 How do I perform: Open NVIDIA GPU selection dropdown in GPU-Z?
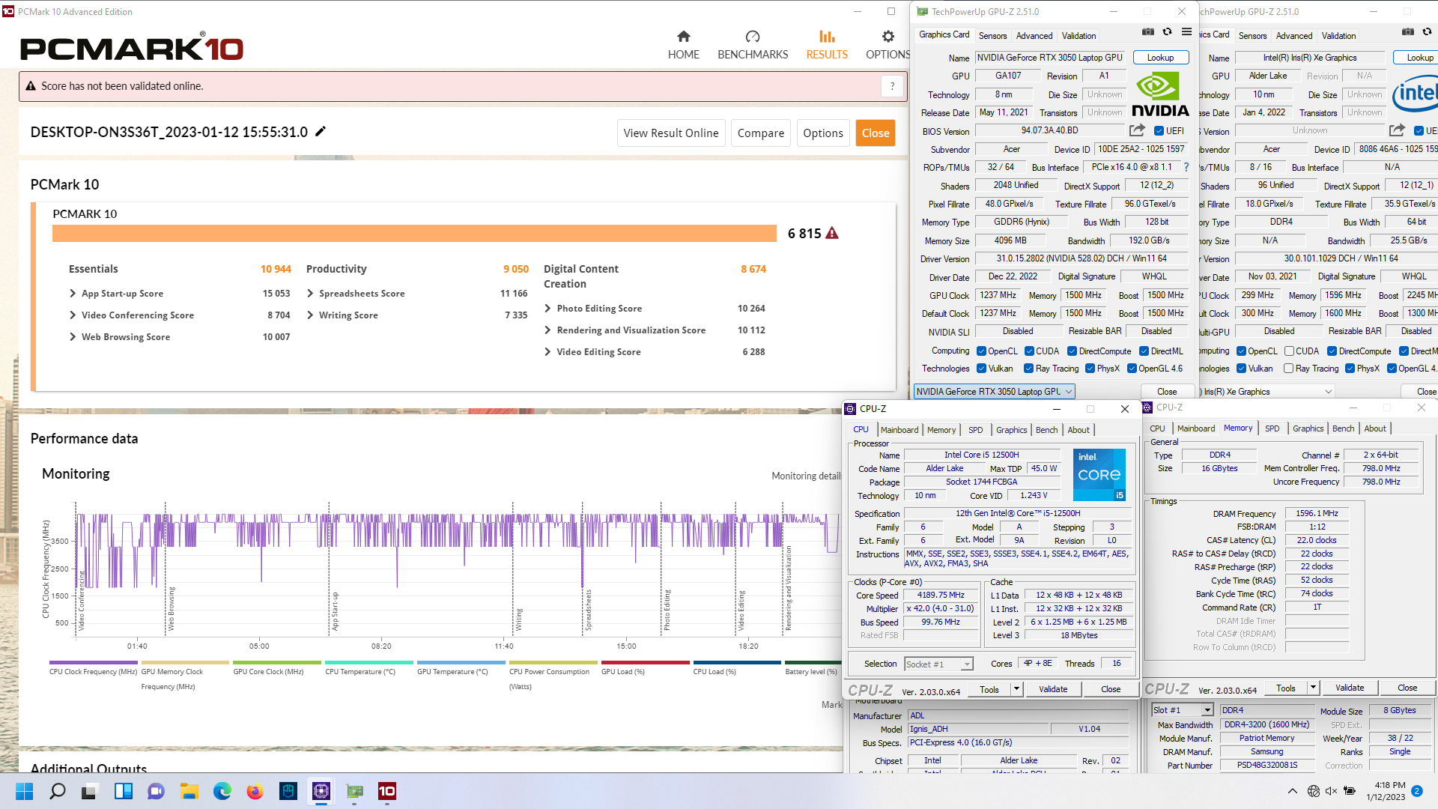point(995,392)
